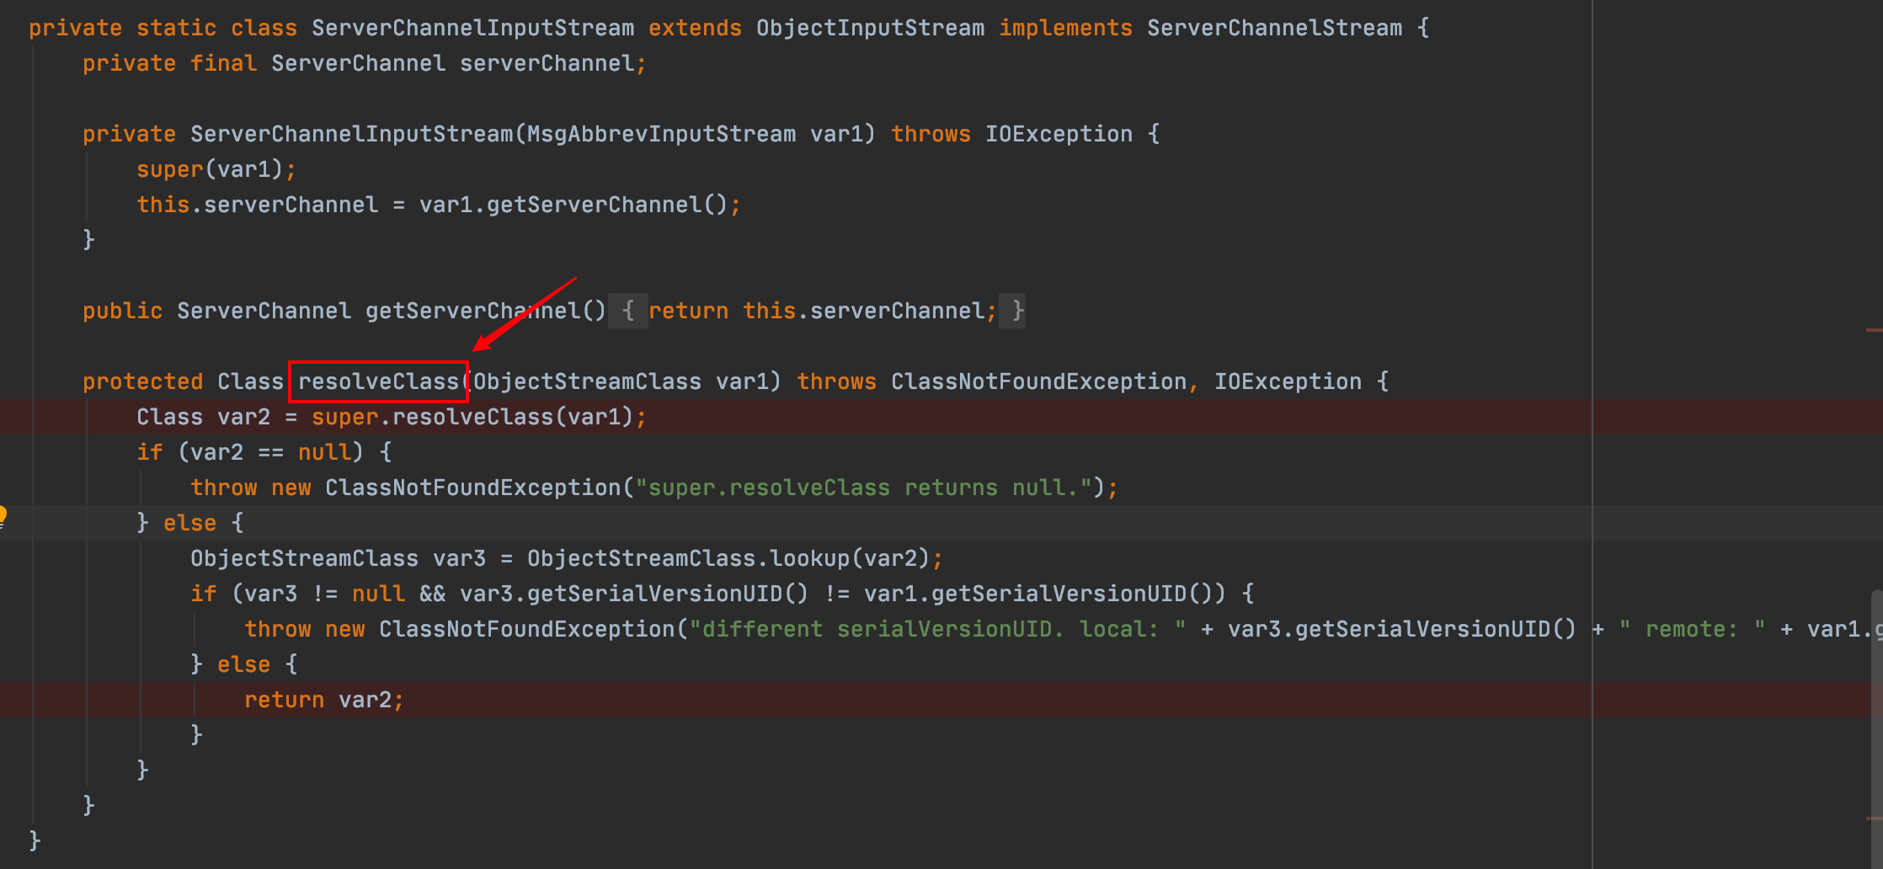Click the return var2 statement
1883x869 pixels.
tap(323, 700)
